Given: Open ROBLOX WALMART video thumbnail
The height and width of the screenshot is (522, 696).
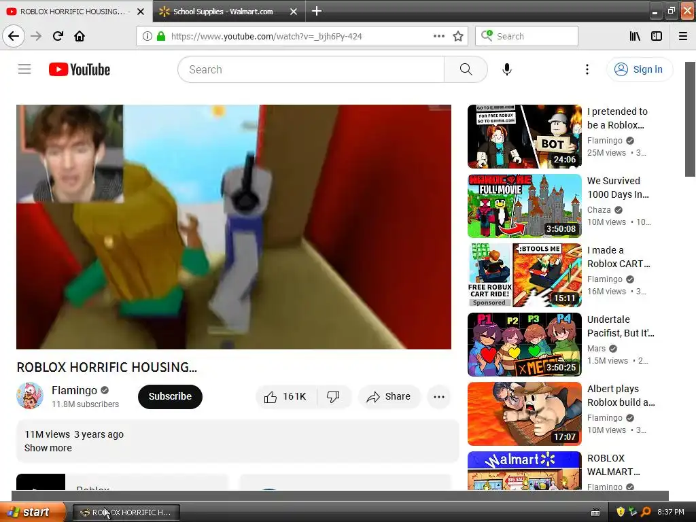Looking at the screenshot, I should (524, 470).
